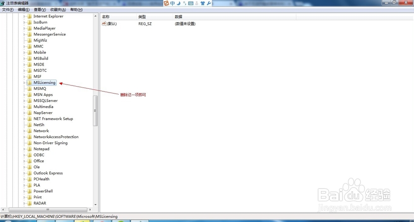The image size is (414, 222).
Task: Open the 查看(V) menu
Action: [x=40, y=9]
